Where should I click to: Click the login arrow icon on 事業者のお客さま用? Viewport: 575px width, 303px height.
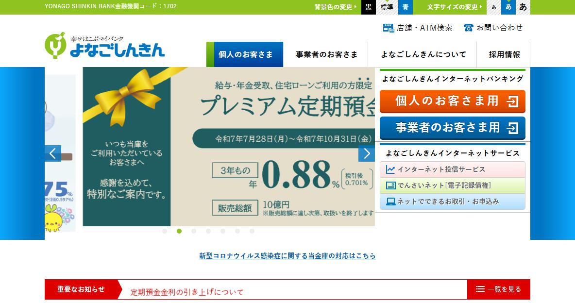click(512, 128)
